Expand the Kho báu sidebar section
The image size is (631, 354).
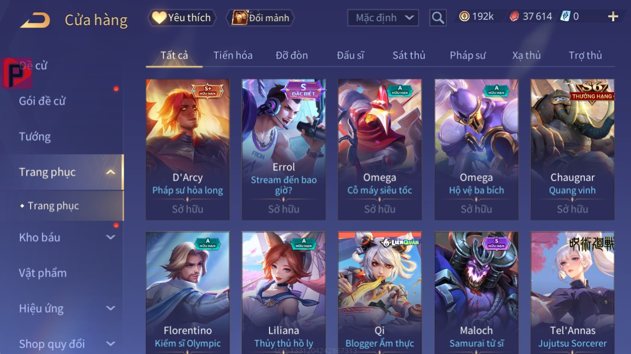point(111,237)
